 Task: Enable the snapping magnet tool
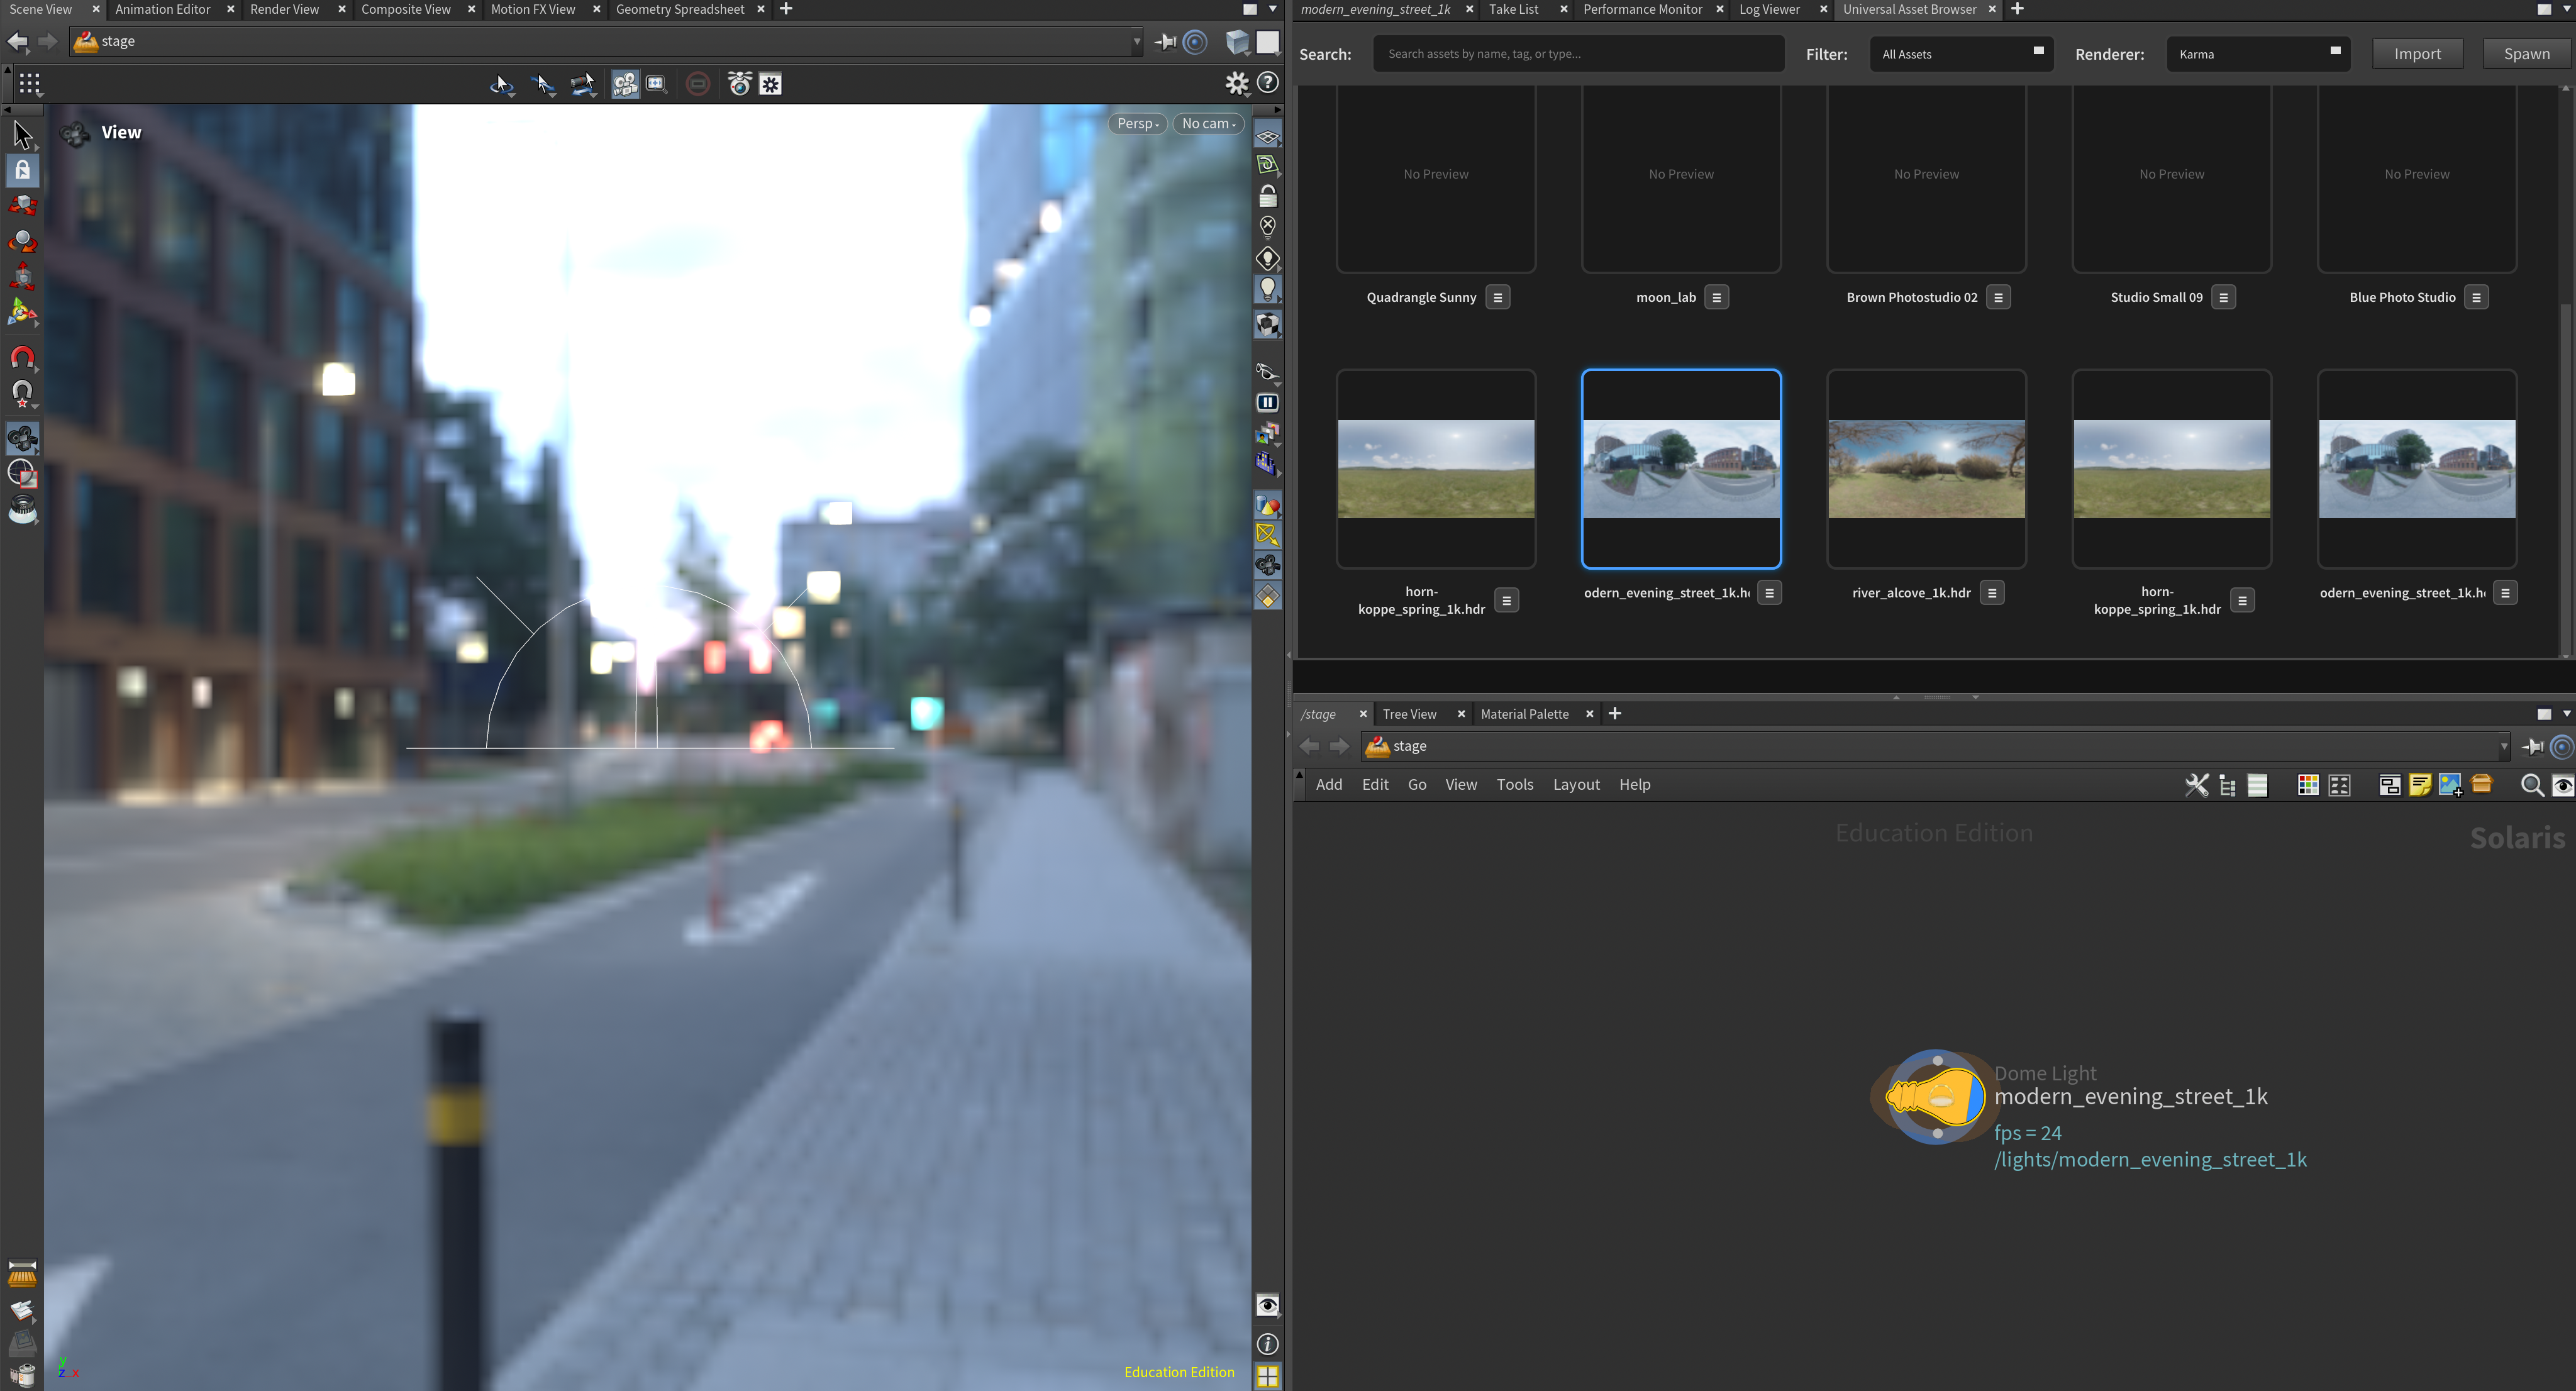coord(21,358)
